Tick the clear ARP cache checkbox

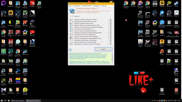73,27
